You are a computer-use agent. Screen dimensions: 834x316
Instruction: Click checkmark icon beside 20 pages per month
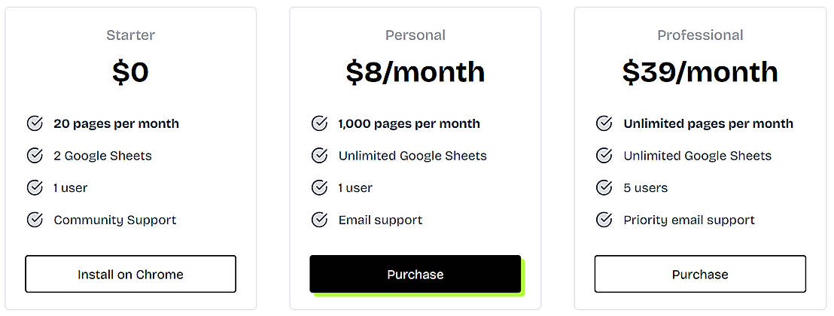pyautogui.click(x=35, y=123)
